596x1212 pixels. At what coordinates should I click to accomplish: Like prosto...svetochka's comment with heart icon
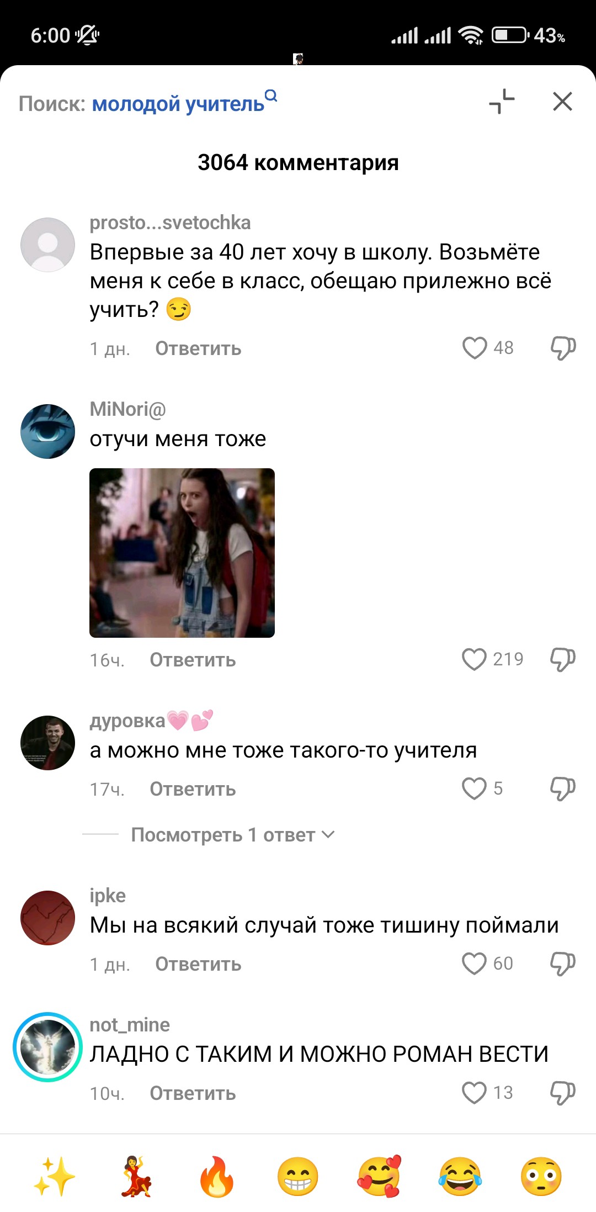[x=474, y=348]
